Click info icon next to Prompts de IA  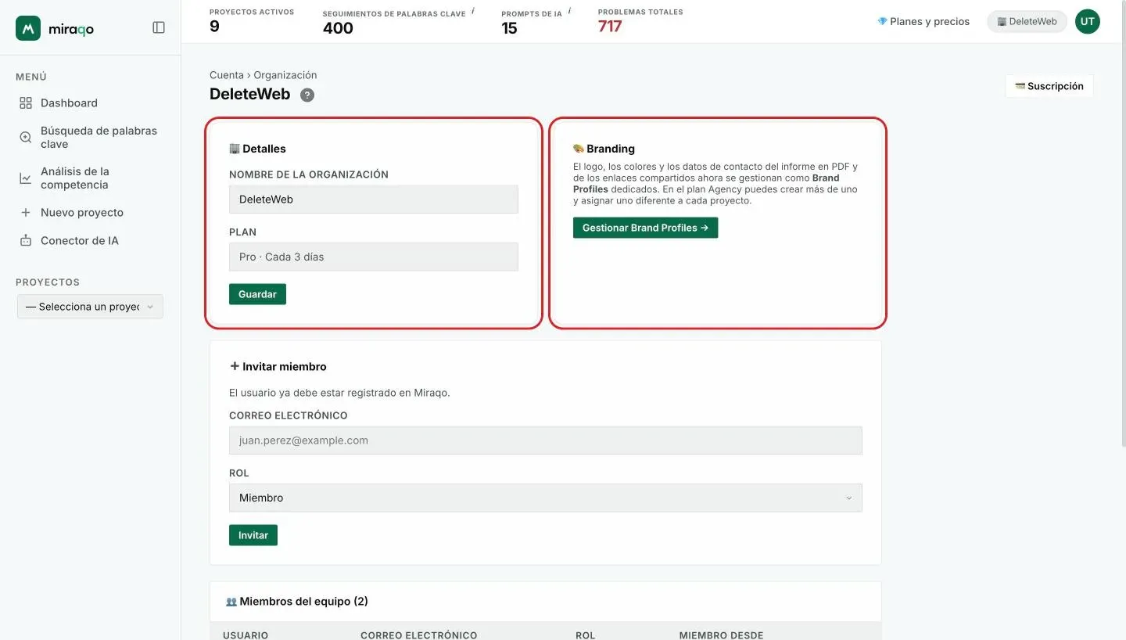(x=569, y=11)
